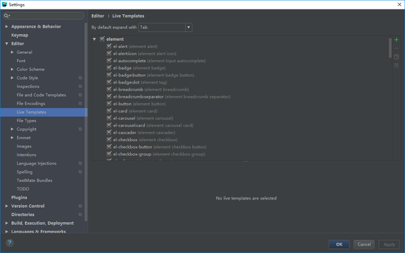The image size is (405, 253).
Task: Click the Settings window app icon
Action: click(5, 5)
